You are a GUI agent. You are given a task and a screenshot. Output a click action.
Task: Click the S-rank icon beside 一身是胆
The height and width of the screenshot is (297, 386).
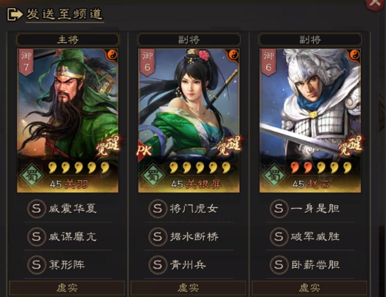pyautogui.click(x=279, y=209)
